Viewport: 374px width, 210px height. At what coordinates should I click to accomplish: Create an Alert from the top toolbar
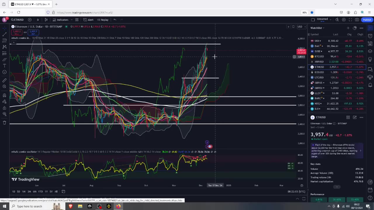[88, 20]
